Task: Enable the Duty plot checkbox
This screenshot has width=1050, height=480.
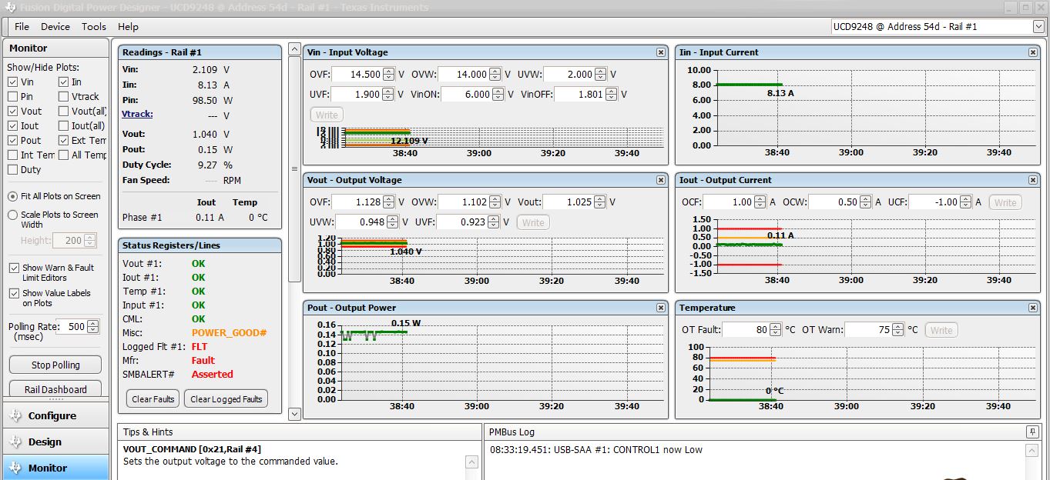Action: coord(12,169)
